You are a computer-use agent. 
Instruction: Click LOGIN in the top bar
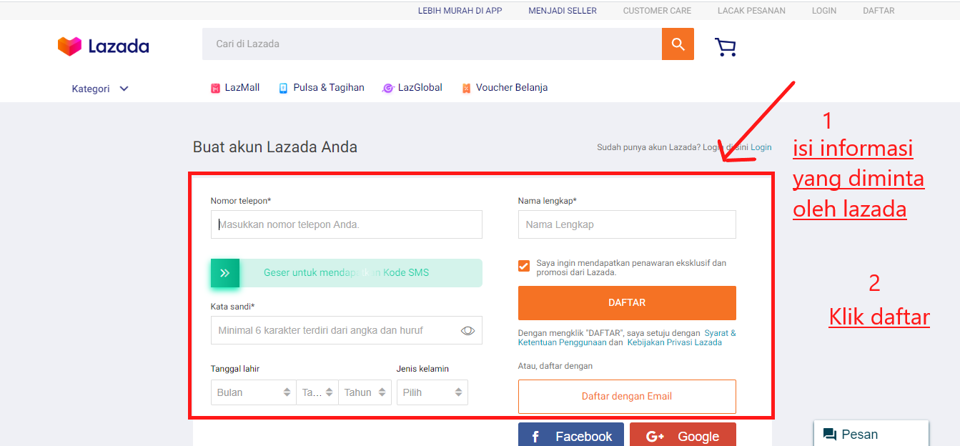824,11
